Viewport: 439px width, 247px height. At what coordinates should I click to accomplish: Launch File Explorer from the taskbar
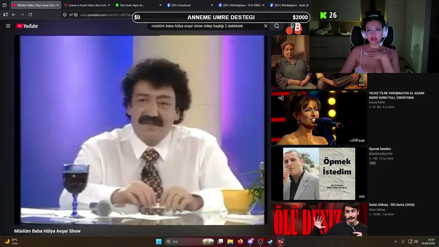(x=230, y=242)
